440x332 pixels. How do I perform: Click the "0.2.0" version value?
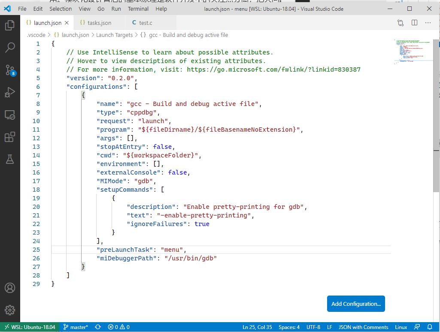tap(121, 78)
